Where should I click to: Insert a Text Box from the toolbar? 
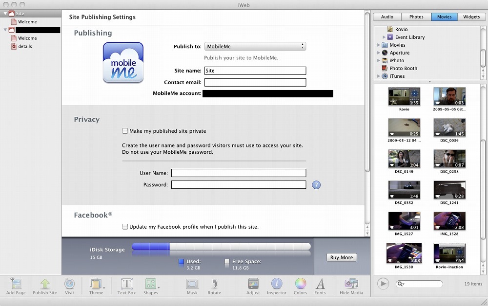tap(126, 283)
